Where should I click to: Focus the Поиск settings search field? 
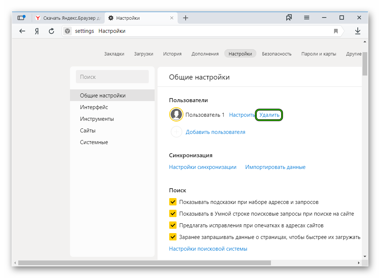tap(112, 77)
